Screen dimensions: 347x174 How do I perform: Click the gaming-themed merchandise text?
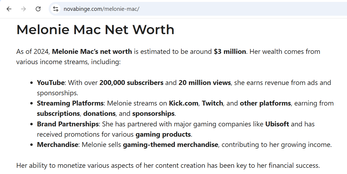[x=170, y=145]
